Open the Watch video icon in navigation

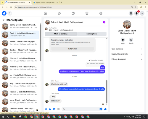[x=73, y=13]
